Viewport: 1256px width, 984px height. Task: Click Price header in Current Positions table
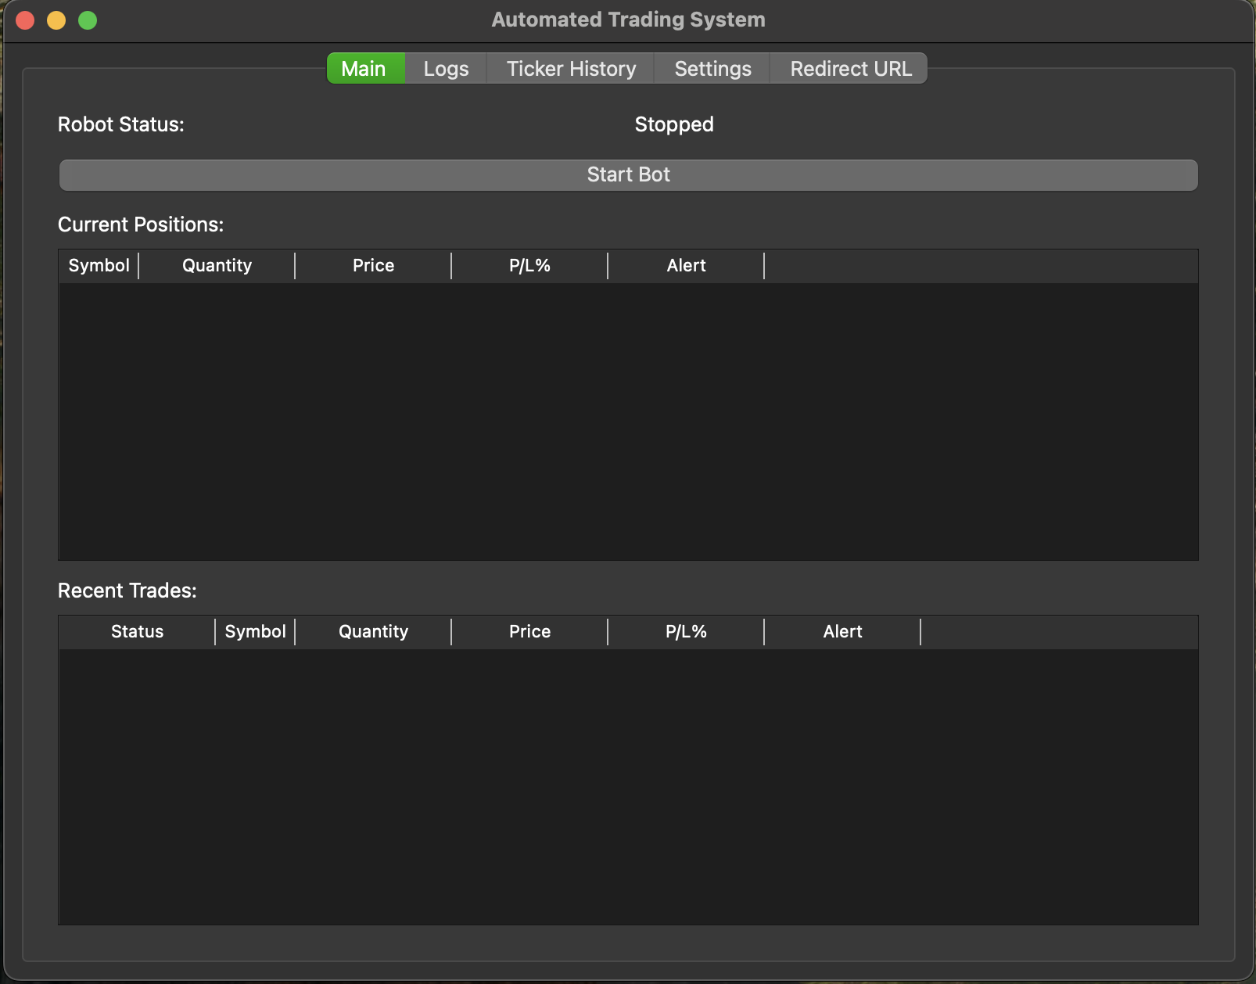pyautogui.click(x=373, y=266)
